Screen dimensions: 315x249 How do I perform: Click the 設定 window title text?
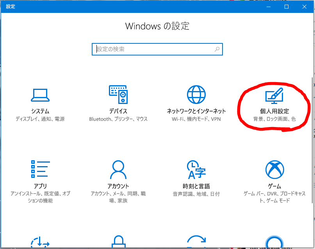click(x=11, y=6)
